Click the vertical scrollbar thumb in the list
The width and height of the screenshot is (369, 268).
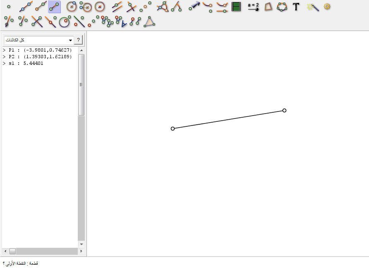[81, 85]
